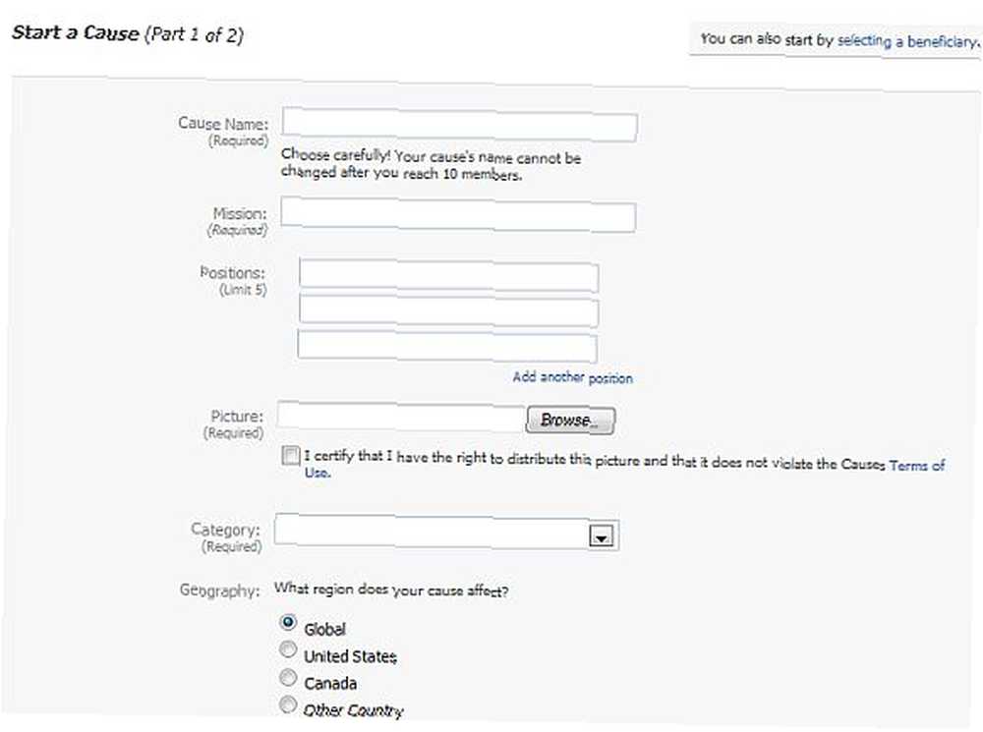Select Canada as the region

(x=288, y=678)
